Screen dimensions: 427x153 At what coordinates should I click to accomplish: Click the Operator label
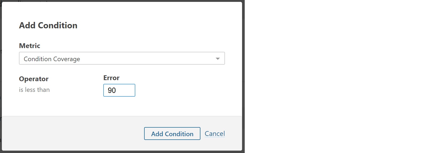pyautogui.click(x=34, y=79)
